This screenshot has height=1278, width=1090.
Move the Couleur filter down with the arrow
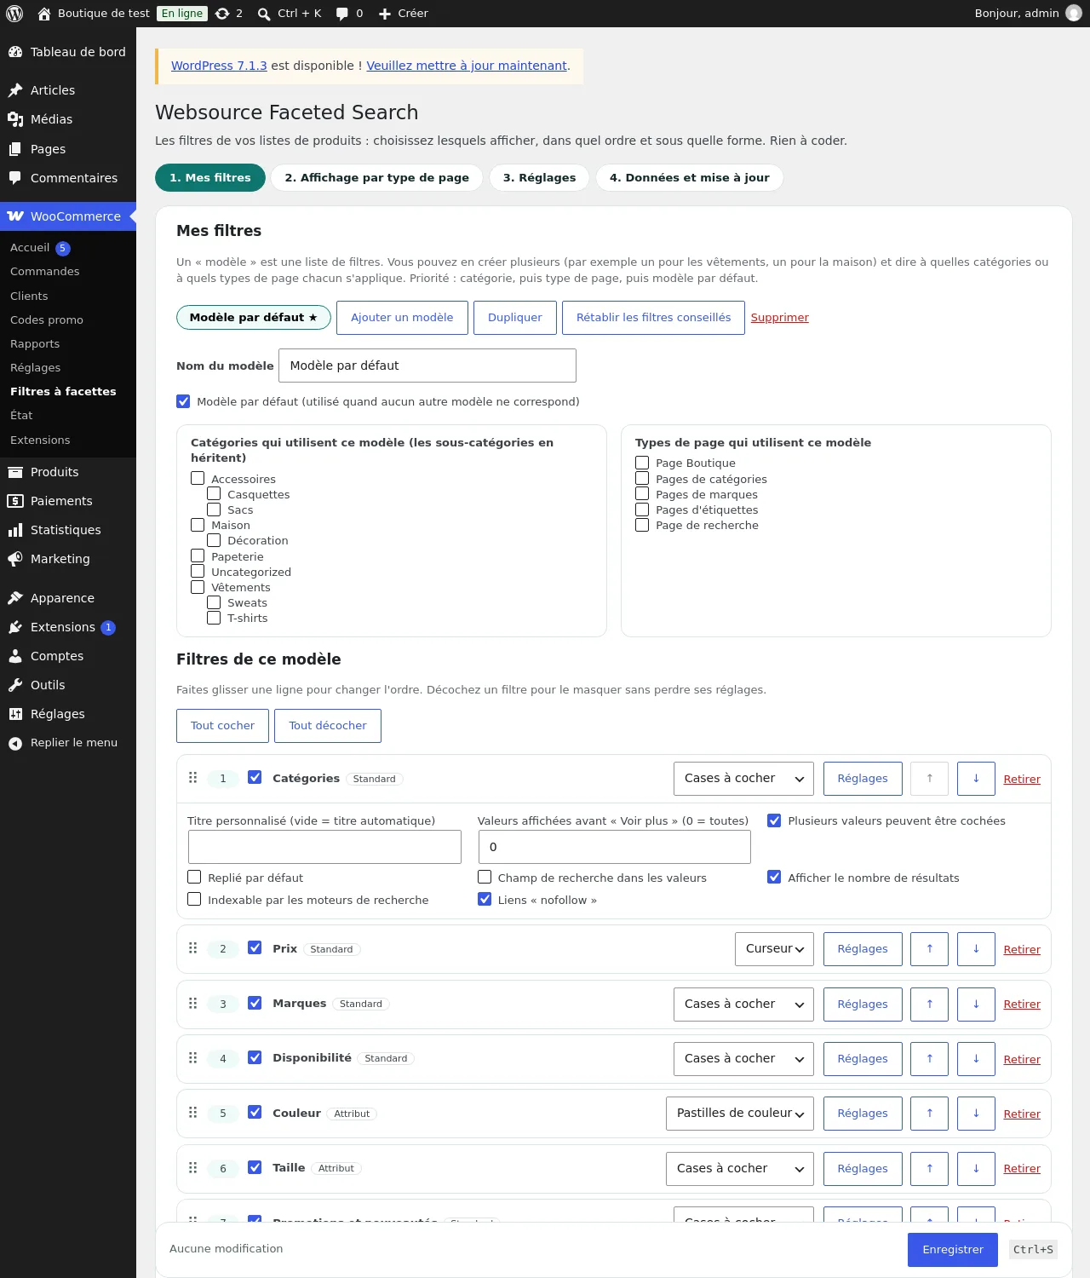coord(976,1114)
